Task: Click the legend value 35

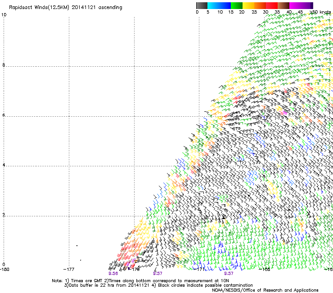Action: [277, 12]
